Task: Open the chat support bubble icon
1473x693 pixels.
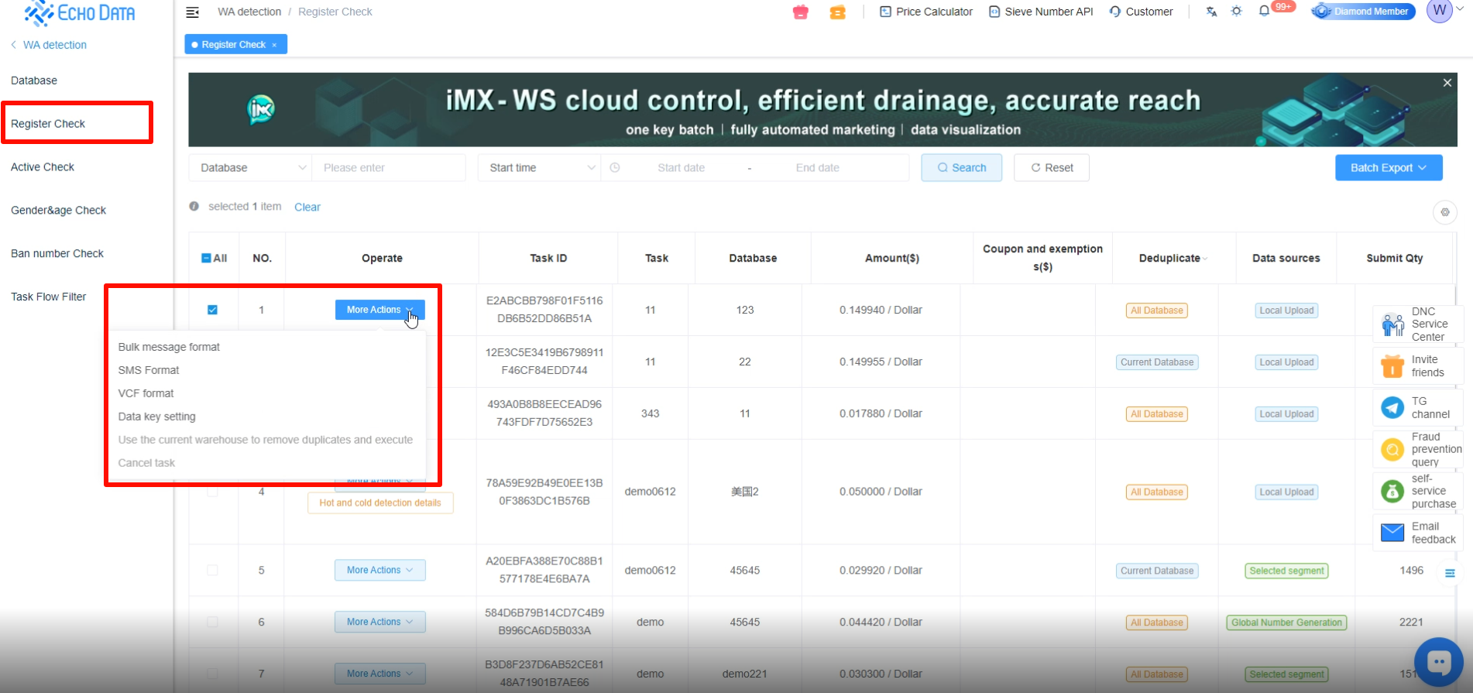Action: 1438,662
